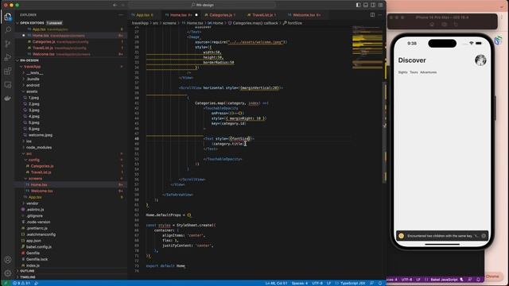This screenshot has height=286, width=509.
Task: Open the Extensions view
Action: click(x=8, y=71)
